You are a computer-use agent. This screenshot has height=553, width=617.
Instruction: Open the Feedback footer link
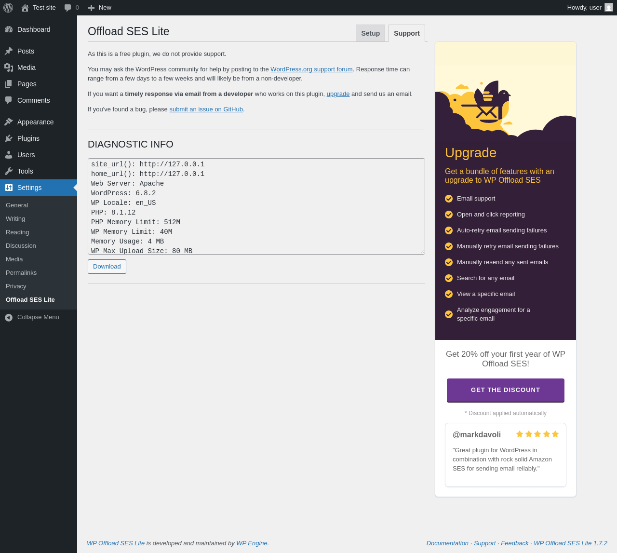514,543
